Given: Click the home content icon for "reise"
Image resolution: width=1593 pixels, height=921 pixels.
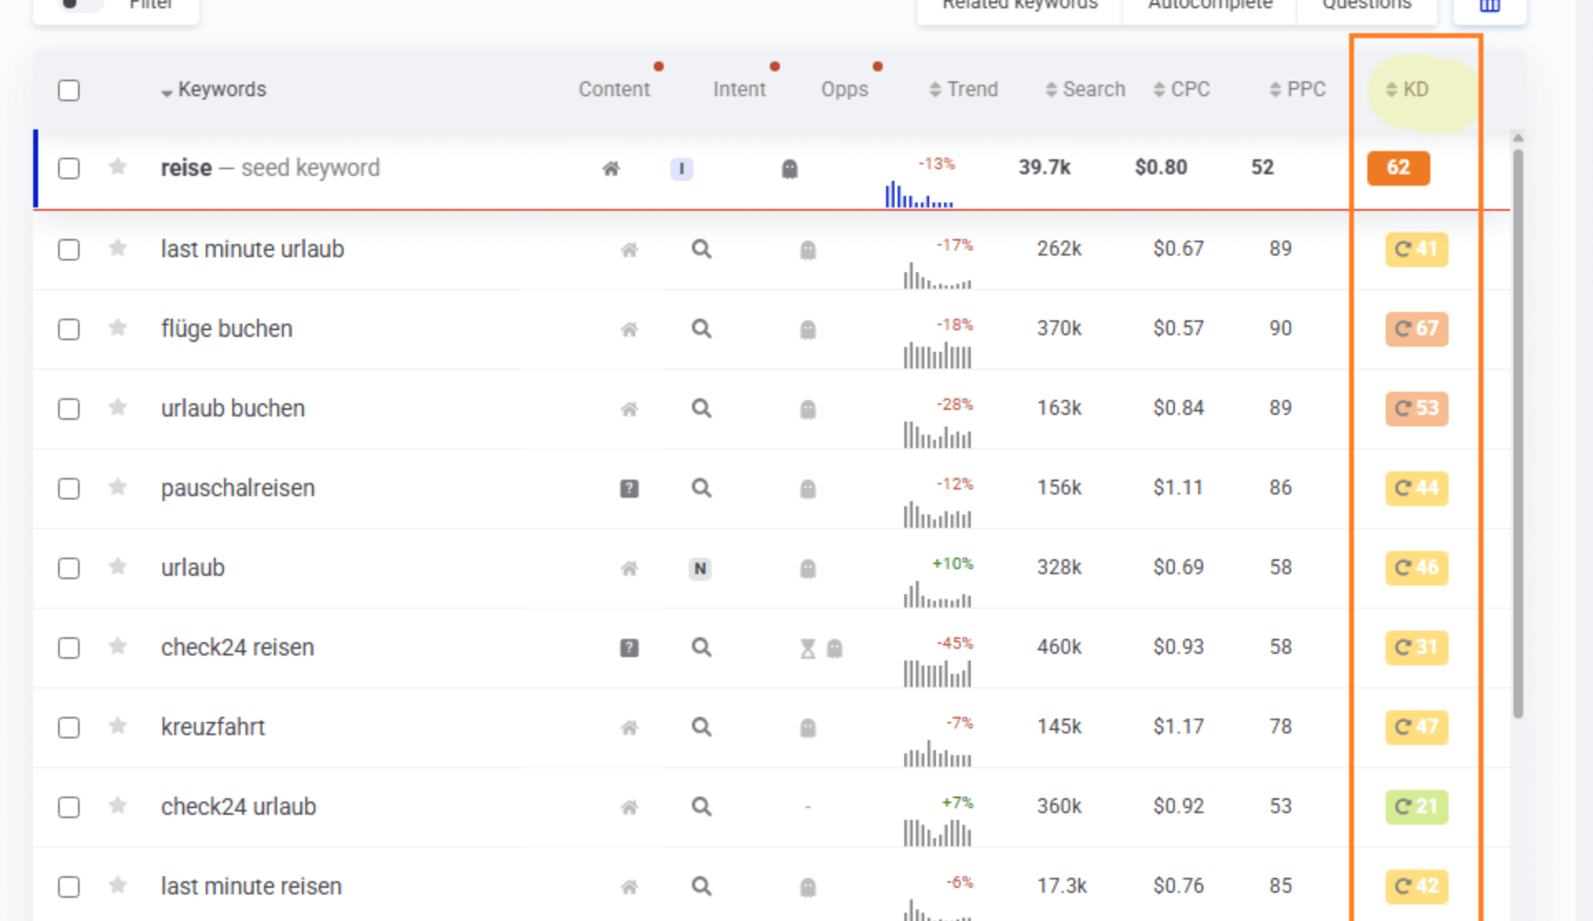Looking at the screenshot, I should pyautogui.click(x=611, y=168).
